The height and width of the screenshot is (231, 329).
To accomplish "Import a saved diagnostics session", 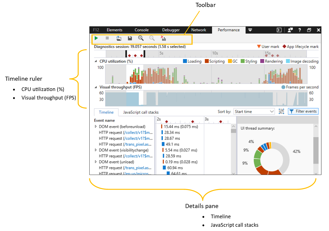I will click(119, 38).
